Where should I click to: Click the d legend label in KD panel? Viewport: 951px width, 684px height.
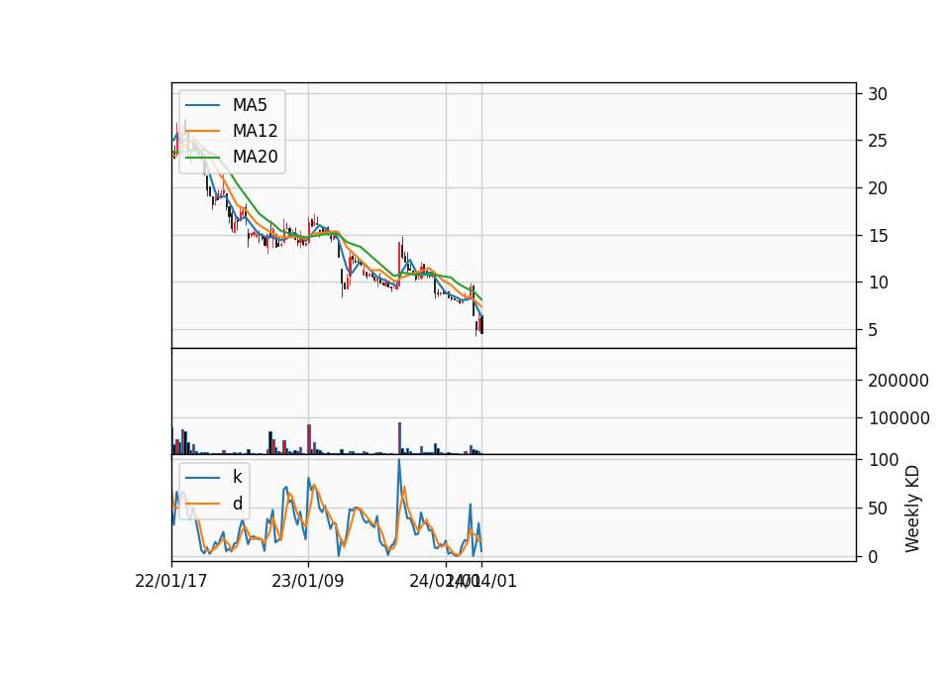pyautogui.click(x=237, y=504)
